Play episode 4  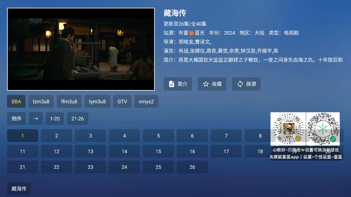(x=124, y=136)
